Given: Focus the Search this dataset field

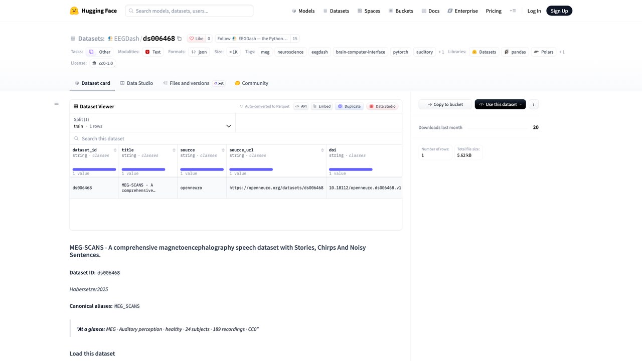Looking at the screenshot, I should click(236, 138).
